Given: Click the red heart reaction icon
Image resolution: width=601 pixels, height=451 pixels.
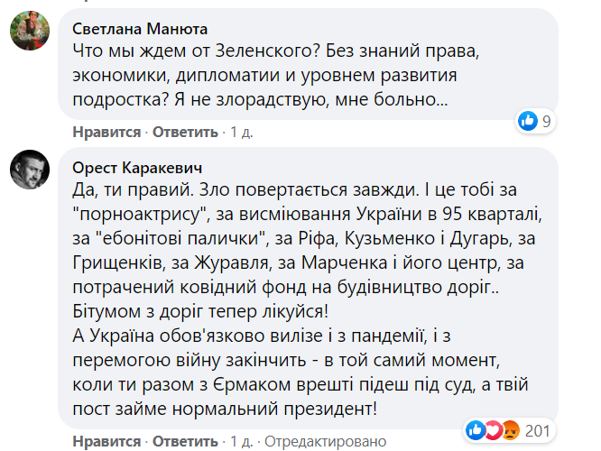Looking at the screenshot, I should tap(493, 429).
